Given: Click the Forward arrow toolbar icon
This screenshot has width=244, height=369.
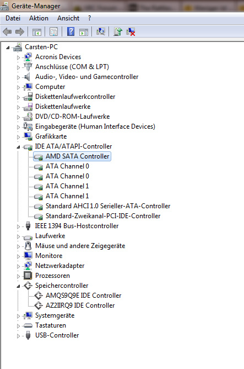Looking at the screenshot, I should [x=20, y=31].
